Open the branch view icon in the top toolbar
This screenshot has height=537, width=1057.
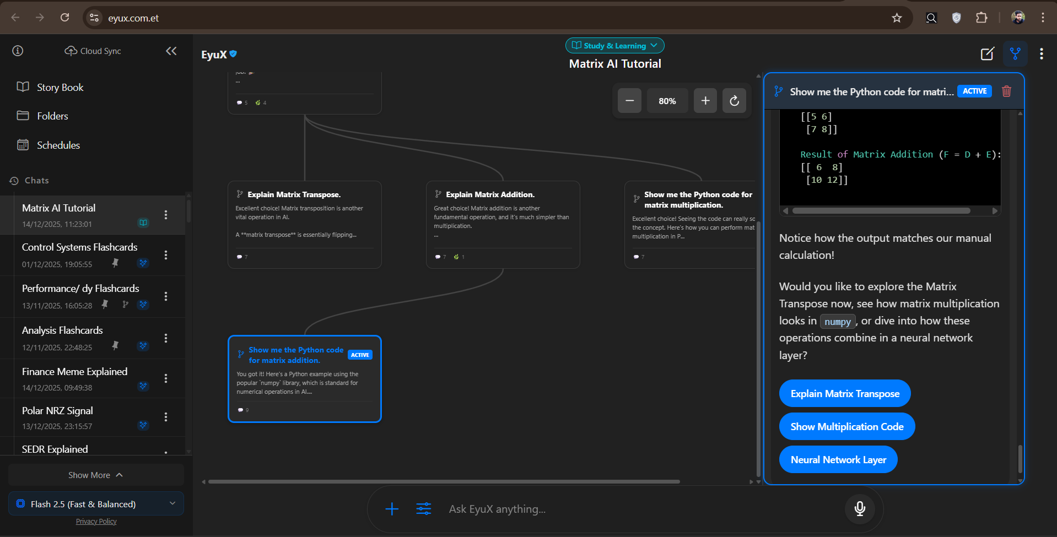[1015, 53]
